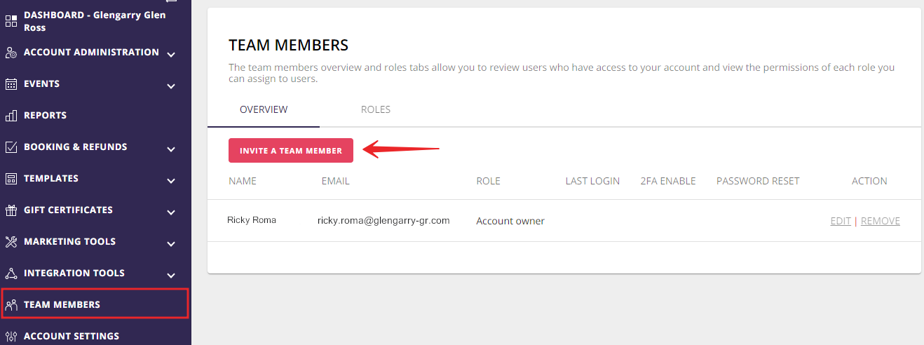Click the Account Settings sliders icon
924x345 pixels.
11,337
